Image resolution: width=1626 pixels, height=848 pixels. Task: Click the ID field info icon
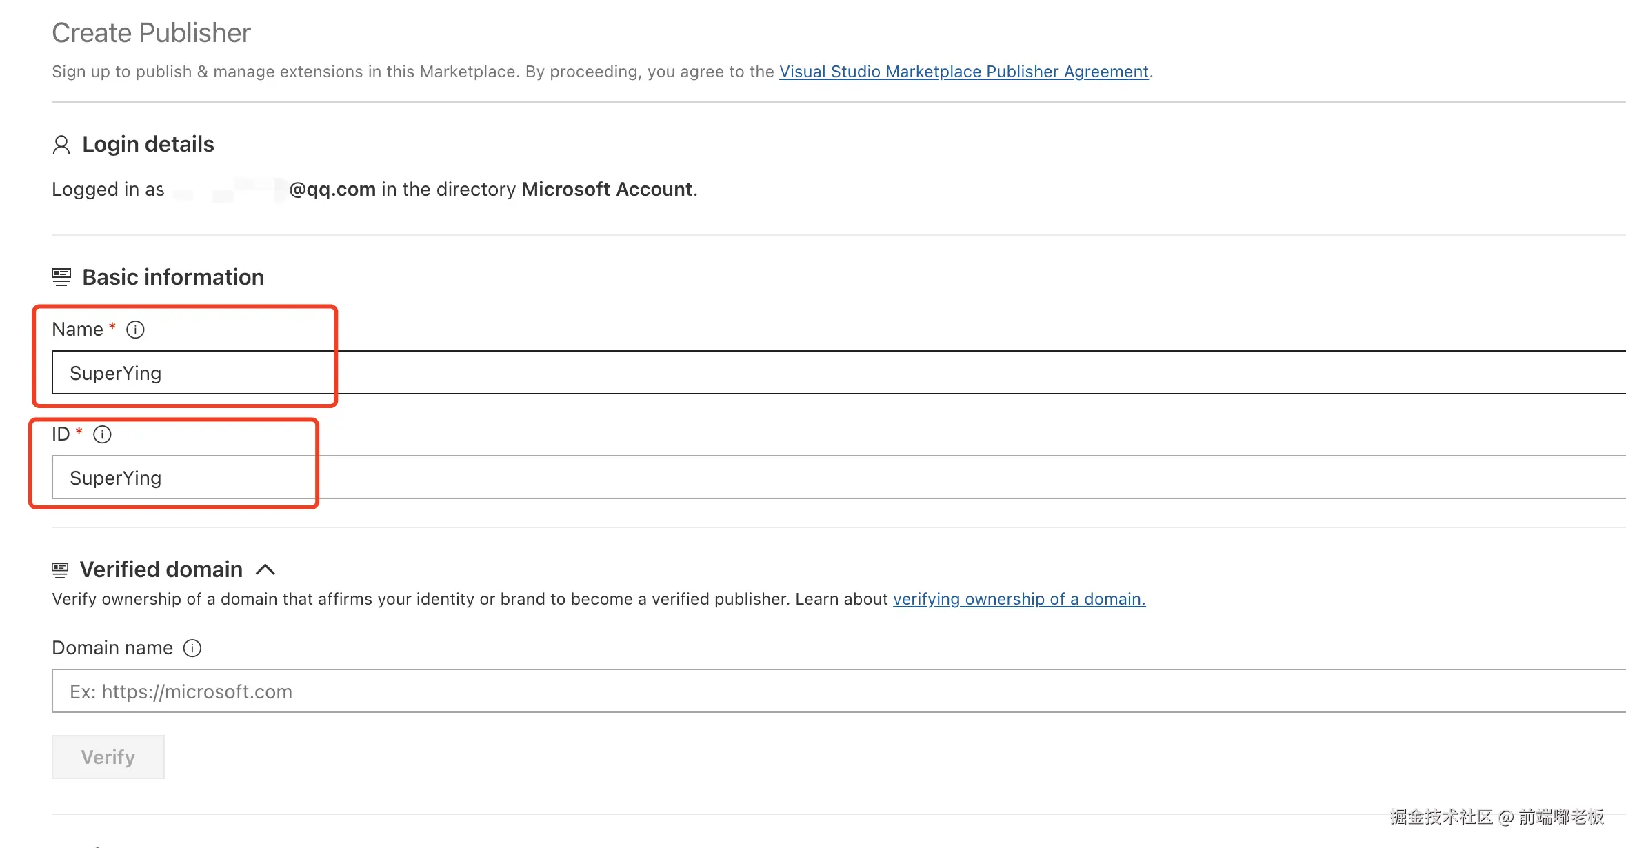(x=102, y=434)
